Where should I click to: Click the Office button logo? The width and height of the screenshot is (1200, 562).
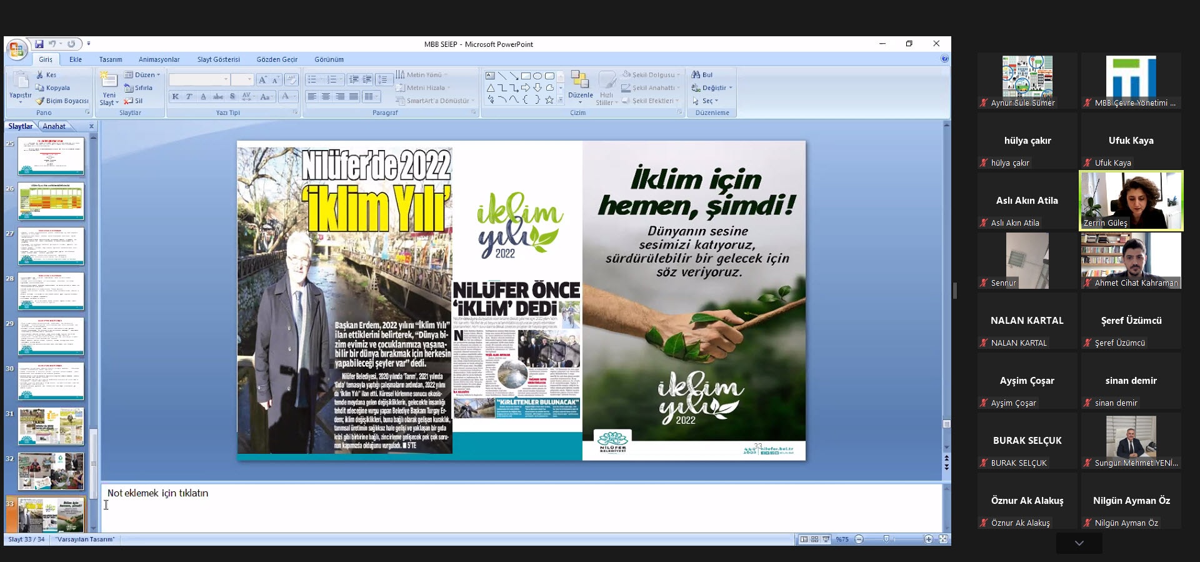(x=17, y=49)
